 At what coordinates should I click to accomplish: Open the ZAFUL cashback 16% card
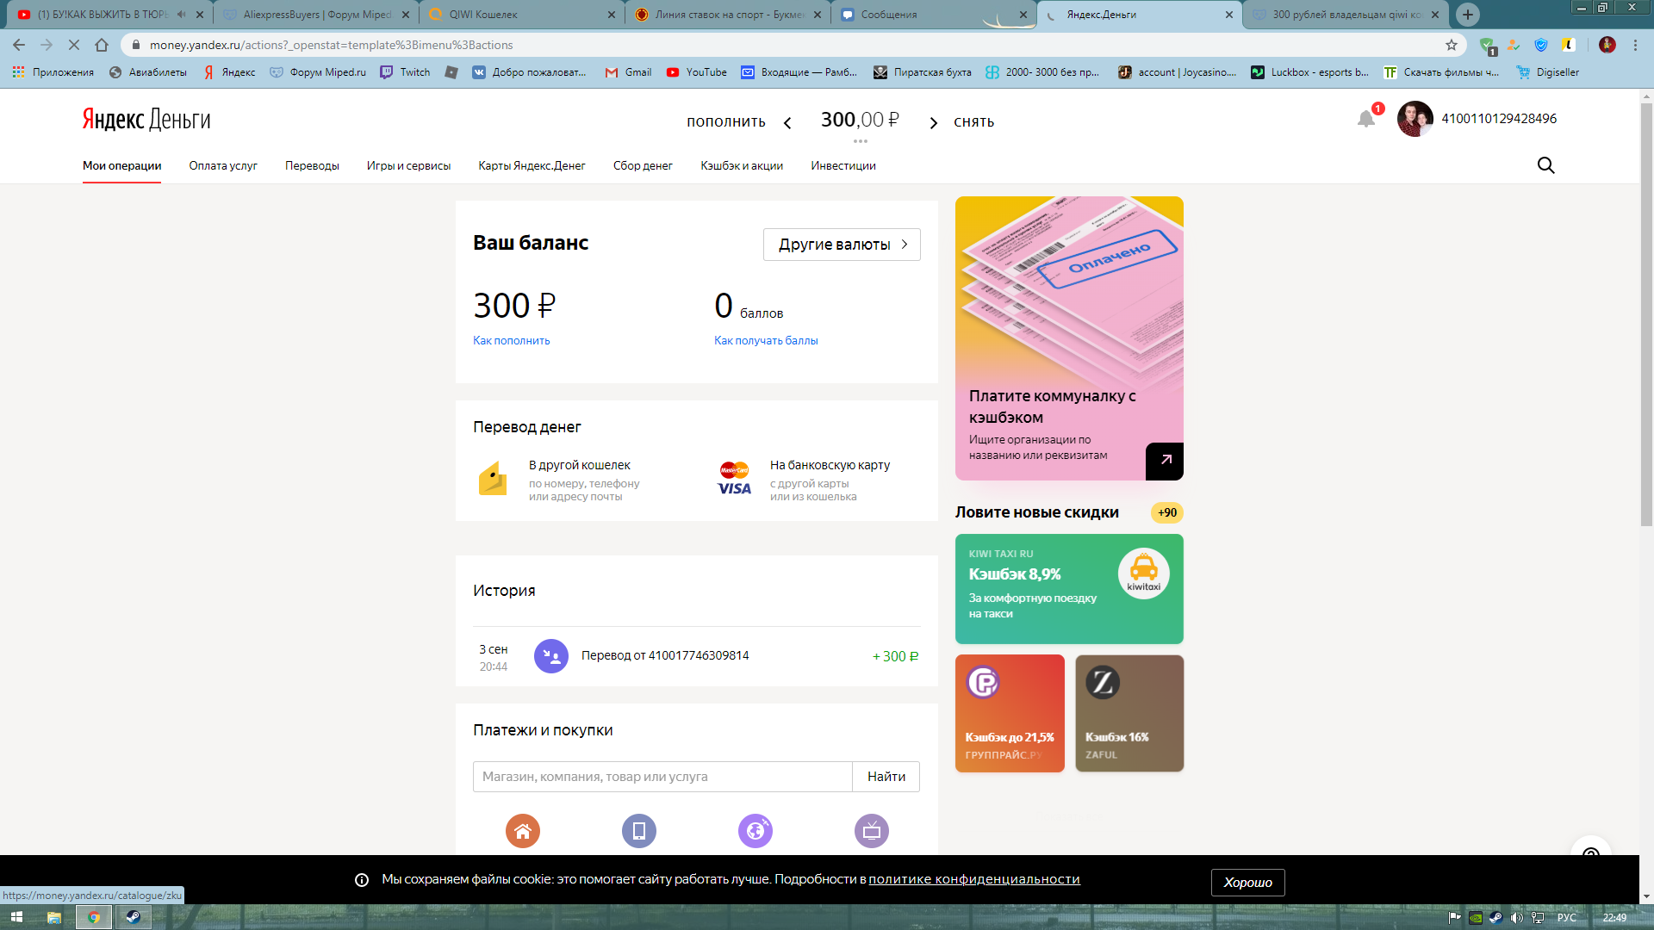click(x=1129, y=713)
